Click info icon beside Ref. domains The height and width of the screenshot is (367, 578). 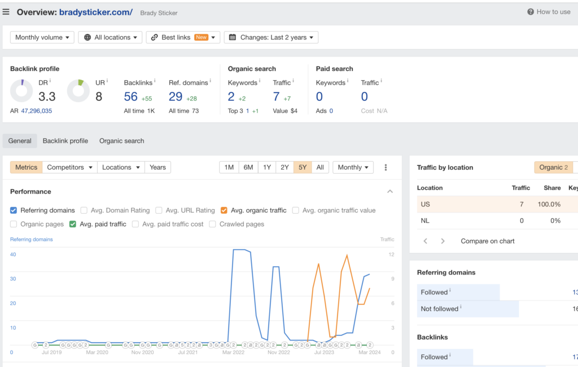(x=210, y=81)
